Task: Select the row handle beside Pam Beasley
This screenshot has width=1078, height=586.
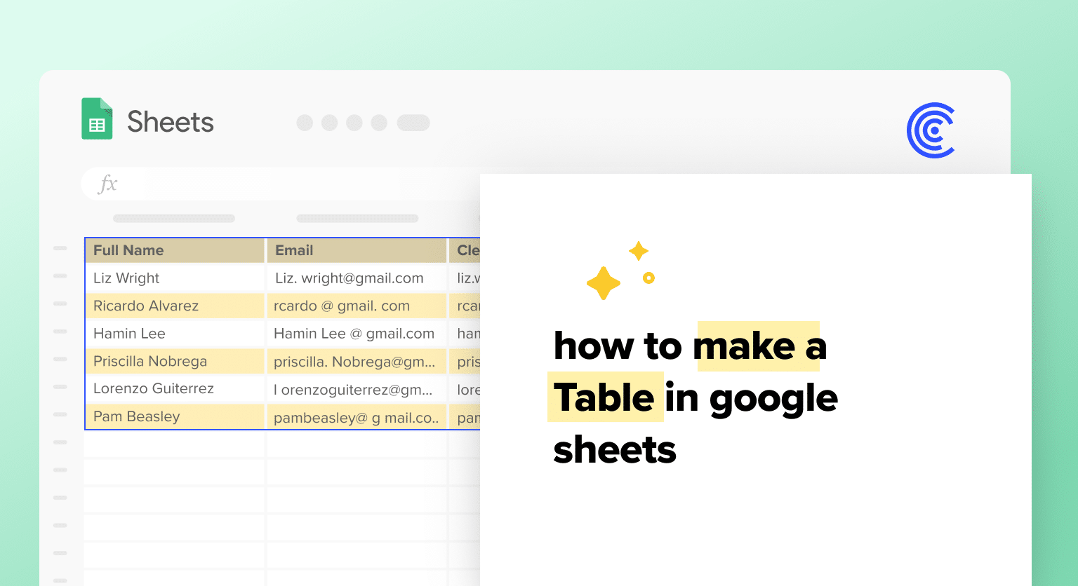Action: coord(60,415)
